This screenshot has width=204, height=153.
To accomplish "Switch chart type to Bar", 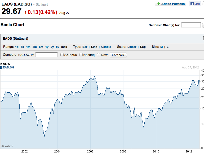I will pos(85,47).
